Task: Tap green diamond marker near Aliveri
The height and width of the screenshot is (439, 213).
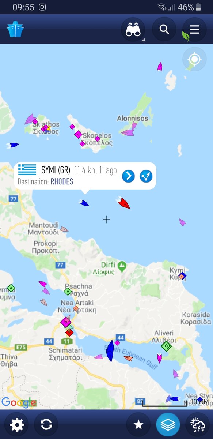Action: [x=166, y=346]
